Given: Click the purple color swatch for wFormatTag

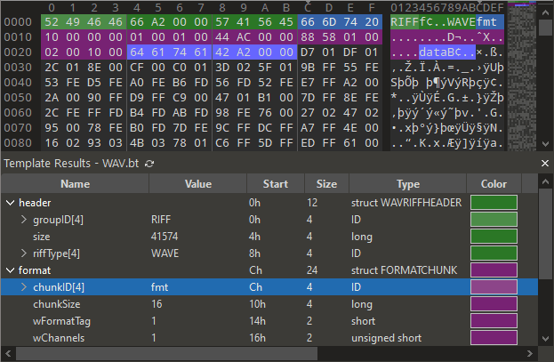Looking at the screenshot, I should pos(494,321).
